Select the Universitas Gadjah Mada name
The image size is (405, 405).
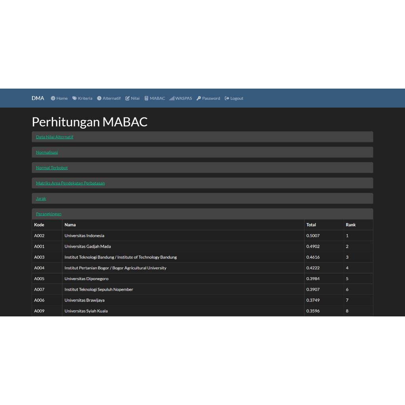87,246
